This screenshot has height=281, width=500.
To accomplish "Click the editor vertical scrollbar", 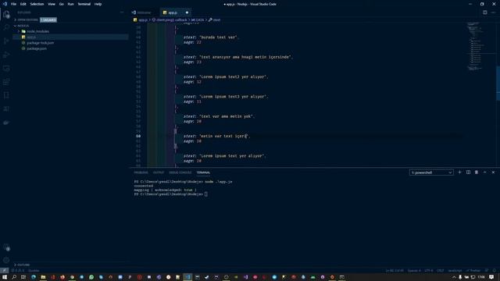I will [498, 84].
